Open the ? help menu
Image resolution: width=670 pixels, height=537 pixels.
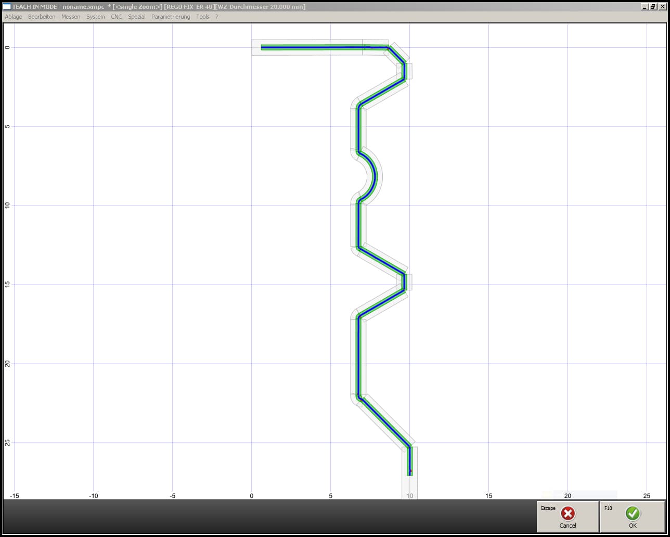[216, 17]
